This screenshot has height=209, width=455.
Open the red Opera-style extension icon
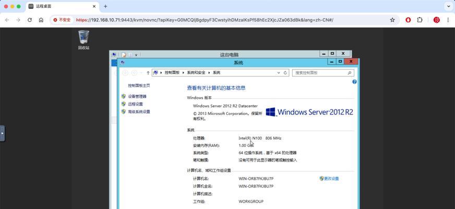coord(408,20)
